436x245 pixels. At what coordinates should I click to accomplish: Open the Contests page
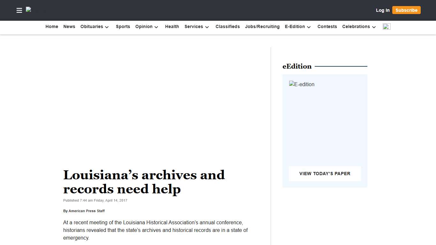click(327, 27)
